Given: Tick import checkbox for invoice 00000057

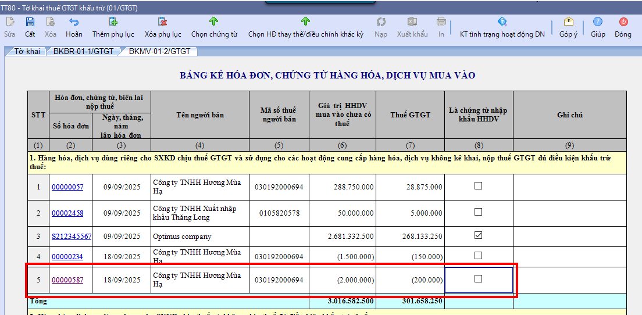Looking at the screenshot, I should pos(478,186).
